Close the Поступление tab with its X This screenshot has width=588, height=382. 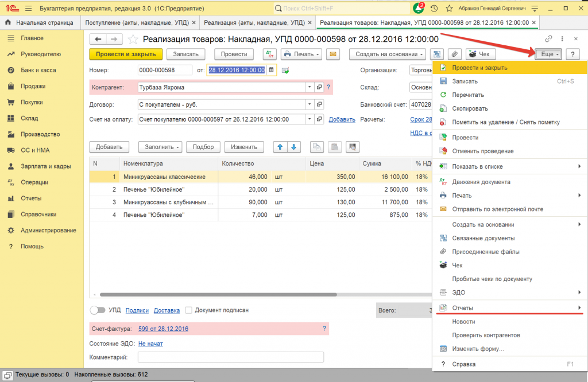coord(194,22)
